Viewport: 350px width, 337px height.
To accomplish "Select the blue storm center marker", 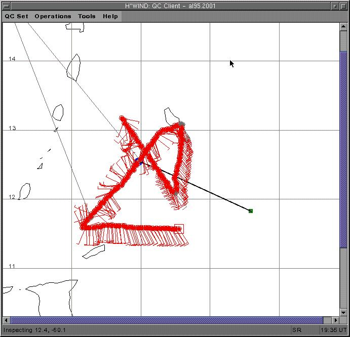I will (136, 160).
